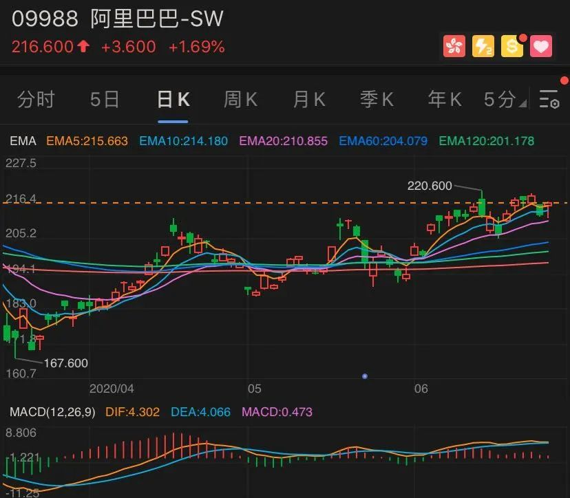570x498 pixels.
Task: Open the yellow lightning bolt icon
Action: click(483, 46)
